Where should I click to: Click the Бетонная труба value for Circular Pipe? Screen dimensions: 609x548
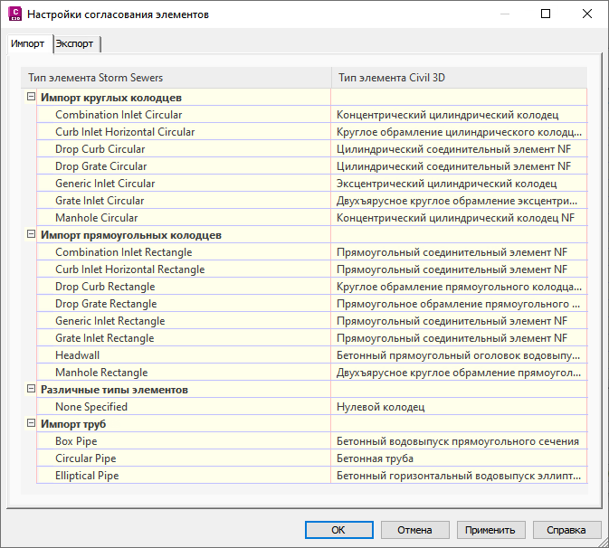click(375, 458)
